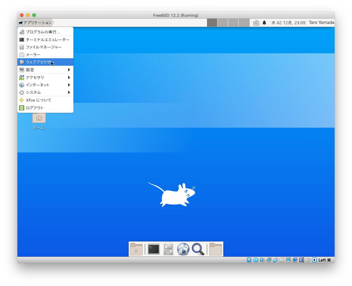Viewport: 352px width, 286px height.
Task: Open Xfce について menu entry
Action: click(38, 100)
